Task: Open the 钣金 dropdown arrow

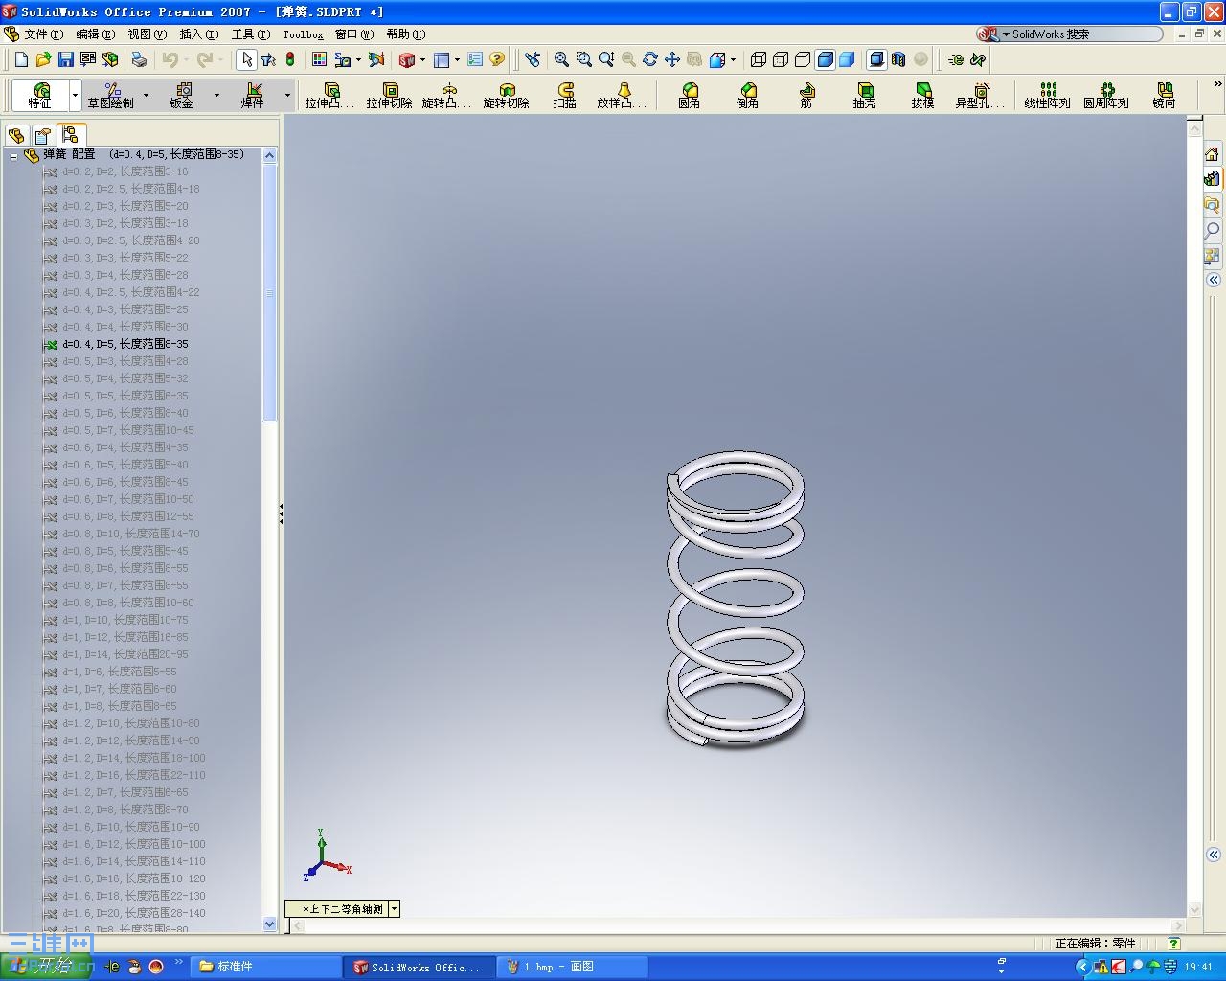Action: click(216, 95)
